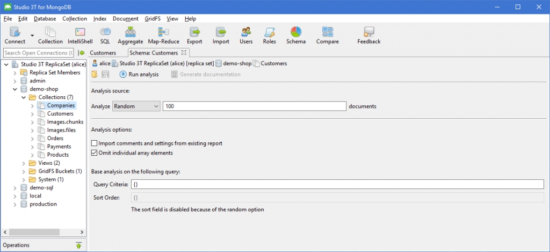The width and height of the screenshot is (550, 252).
Task: Expand the Views (2) folder
Action: click(24, 163)
